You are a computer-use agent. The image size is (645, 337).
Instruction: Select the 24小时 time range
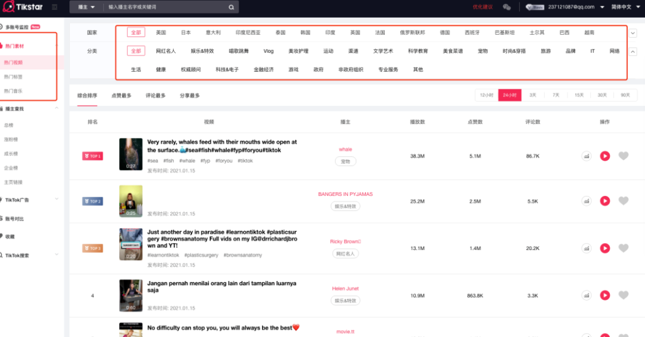[510, 95]
